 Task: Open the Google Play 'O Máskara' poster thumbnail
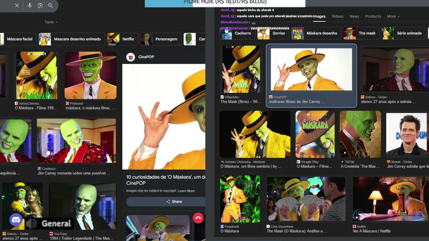(315, 134)
